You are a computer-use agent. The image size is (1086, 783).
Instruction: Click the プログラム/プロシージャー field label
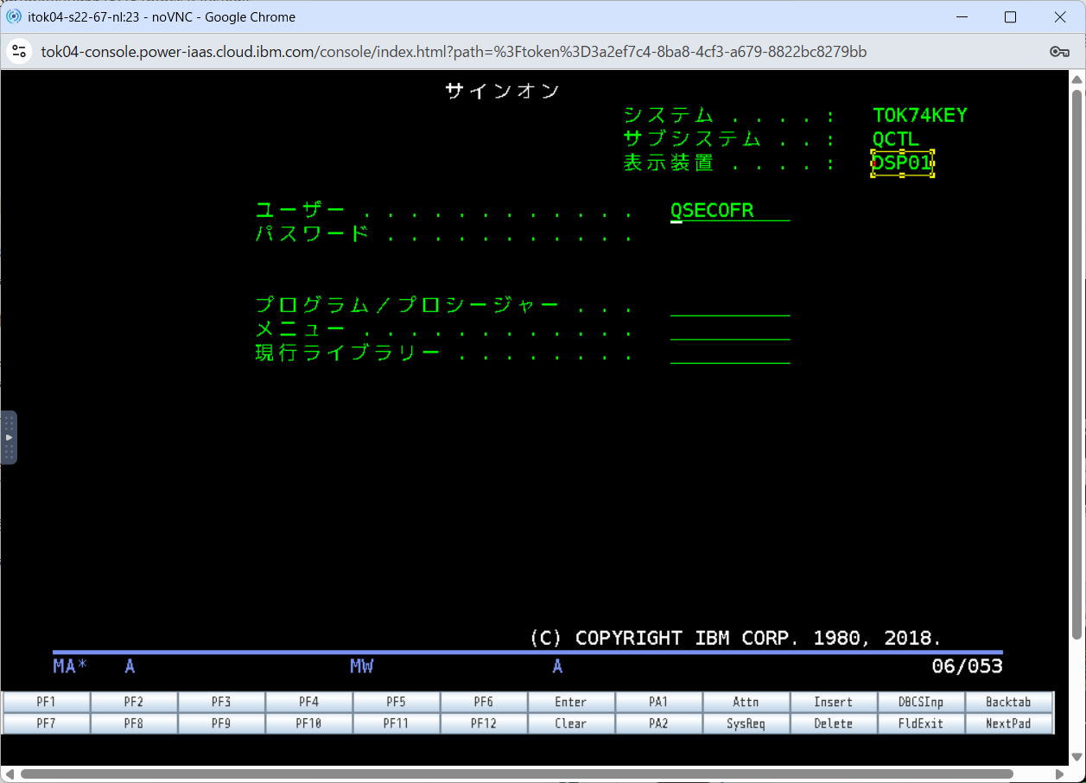click(x=407, y=306)
